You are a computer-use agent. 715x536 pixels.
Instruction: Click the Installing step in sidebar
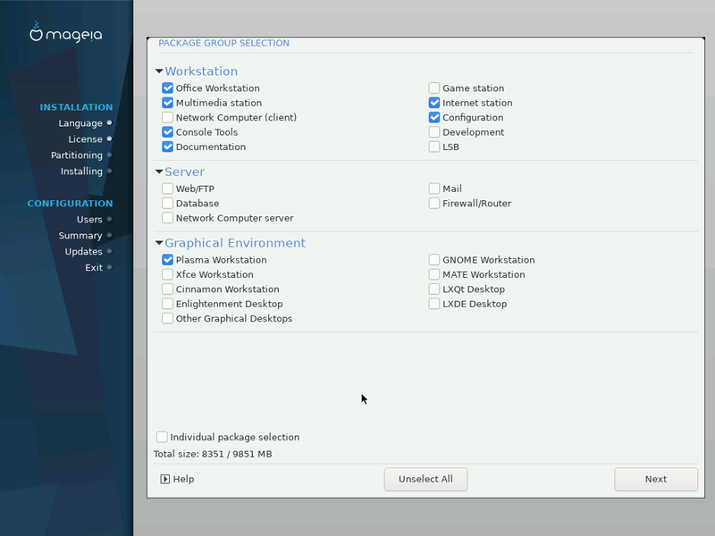coord(81,172)
